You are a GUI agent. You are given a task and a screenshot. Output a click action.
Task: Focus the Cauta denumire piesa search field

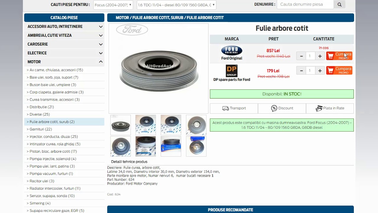[305, 4]
